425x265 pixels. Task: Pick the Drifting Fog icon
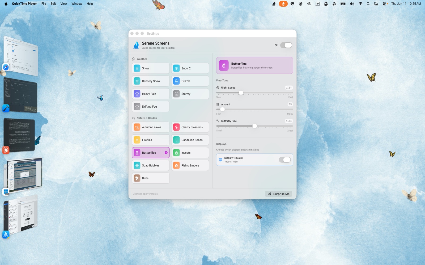[137, 107]
